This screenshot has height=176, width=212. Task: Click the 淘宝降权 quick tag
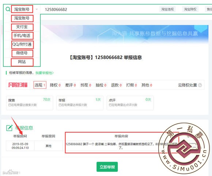[x=190, y=9]
